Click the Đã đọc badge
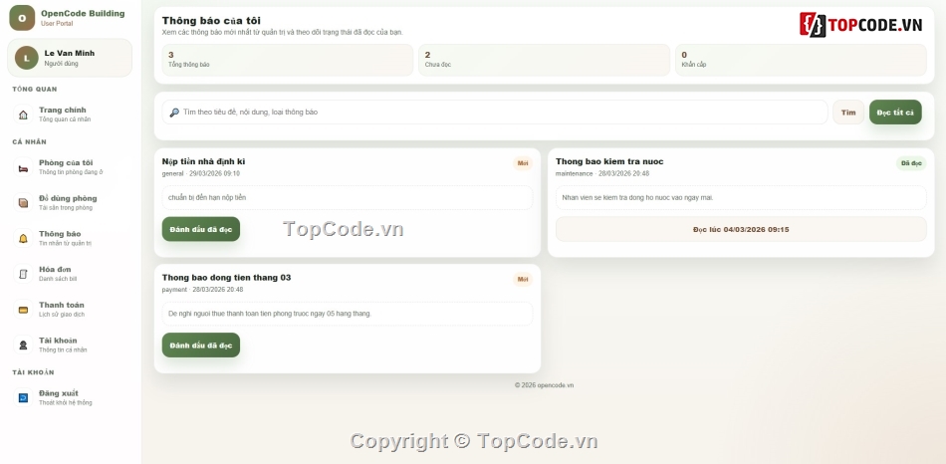The width and height of the screenshot is (946, 464). (911, 163)
